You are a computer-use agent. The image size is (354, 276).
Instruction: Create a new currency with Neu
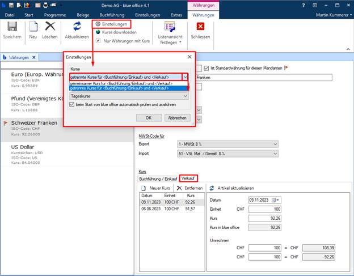click(x=33, y=30)
